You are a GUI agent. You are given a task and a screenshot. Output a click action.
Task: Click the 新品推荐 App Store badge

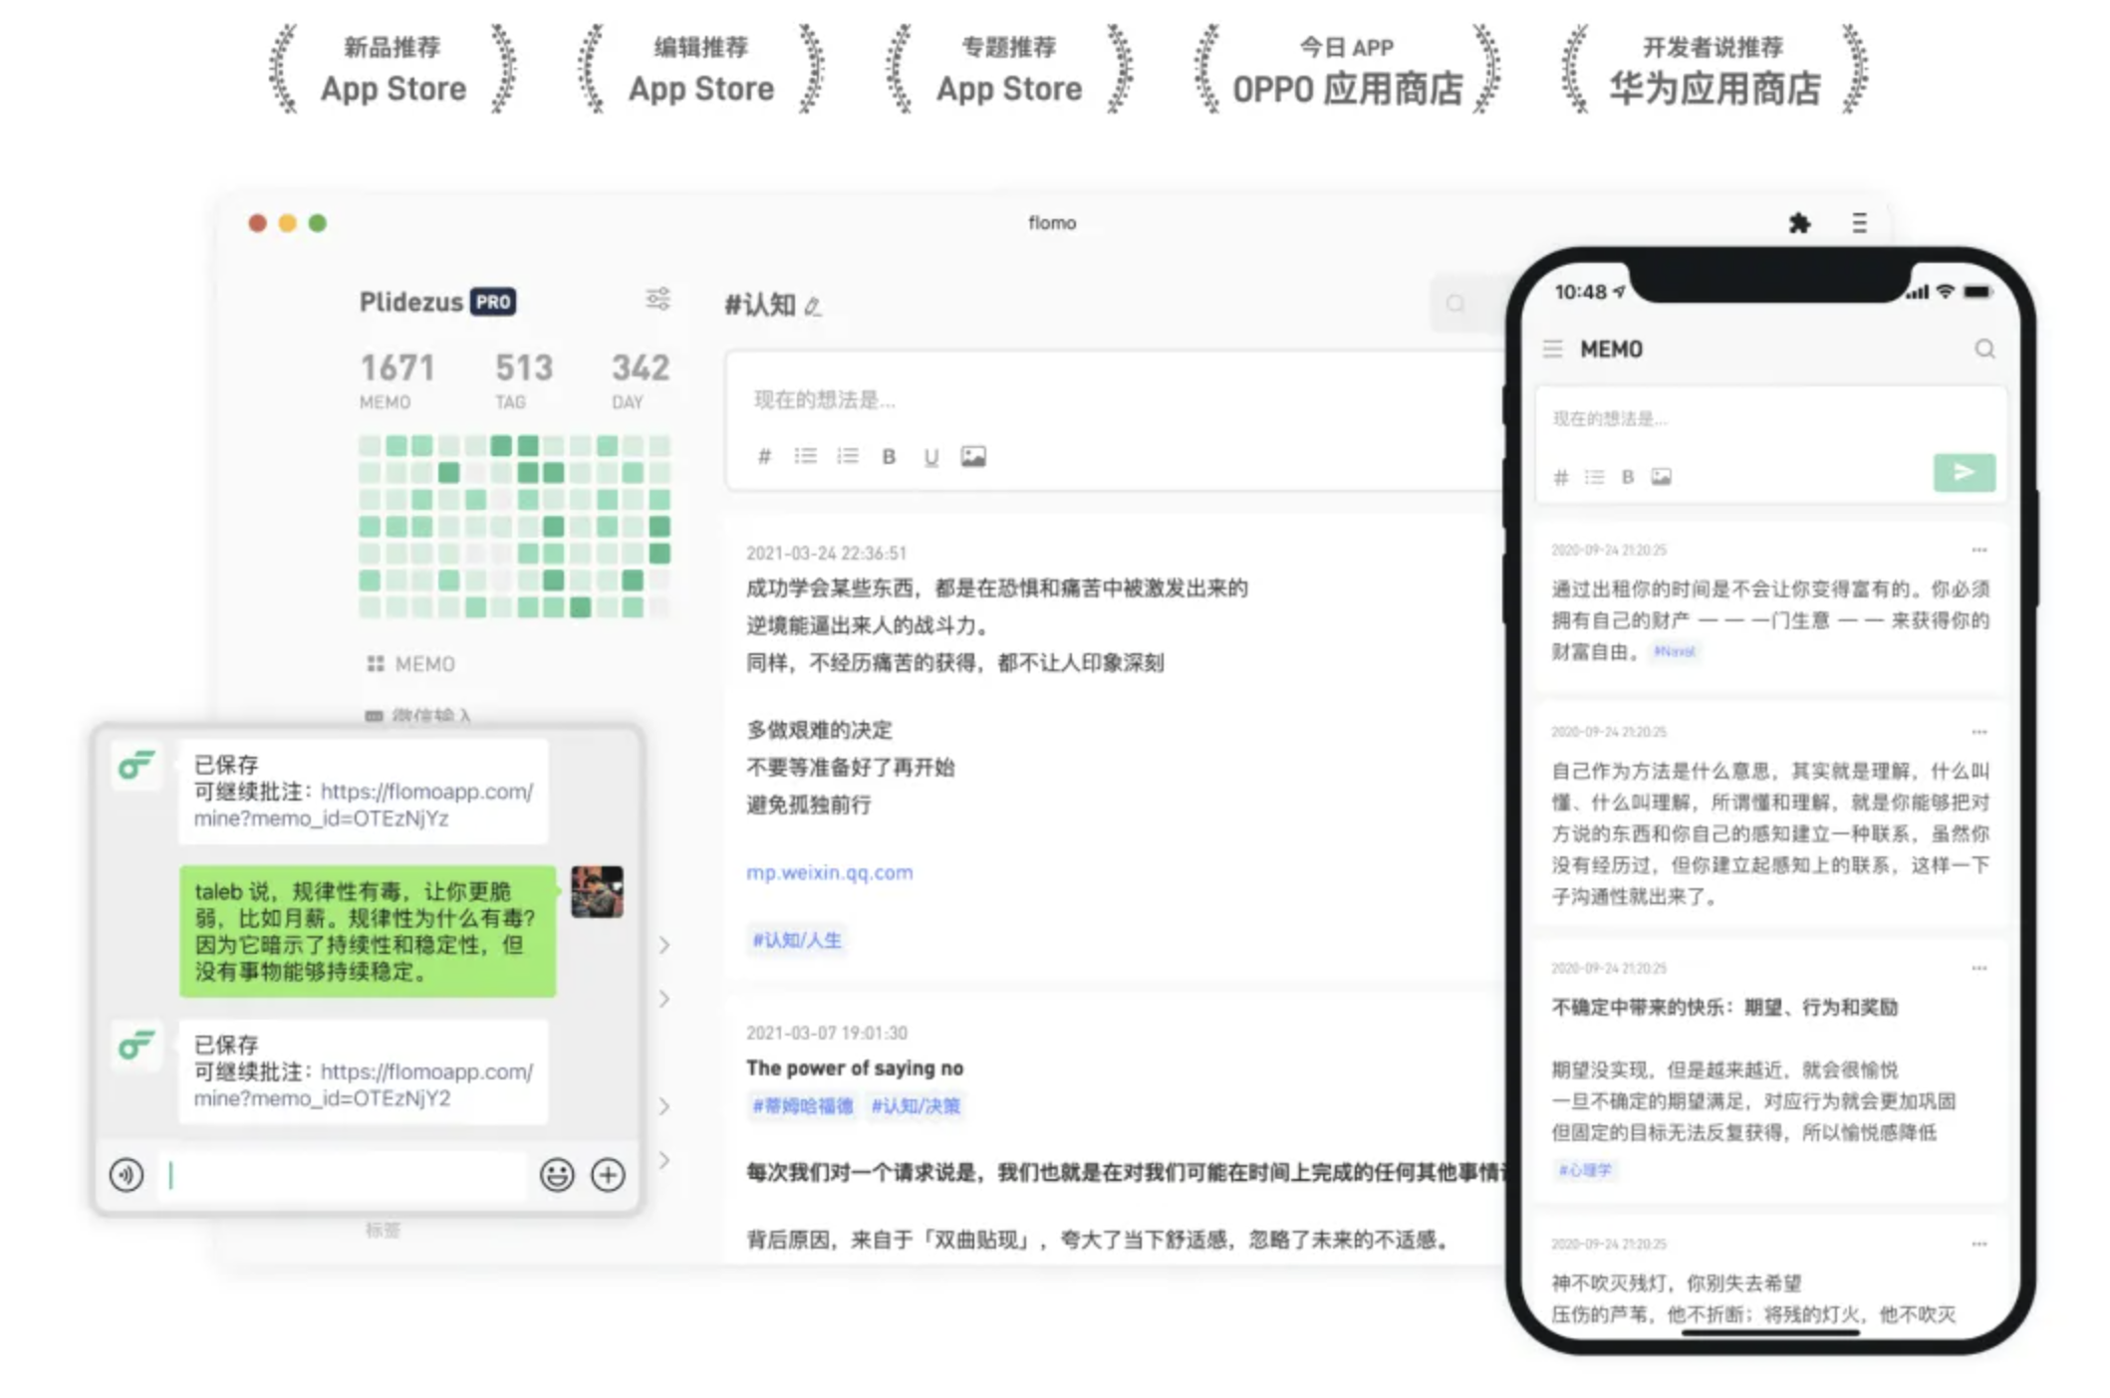click(393, 70)
